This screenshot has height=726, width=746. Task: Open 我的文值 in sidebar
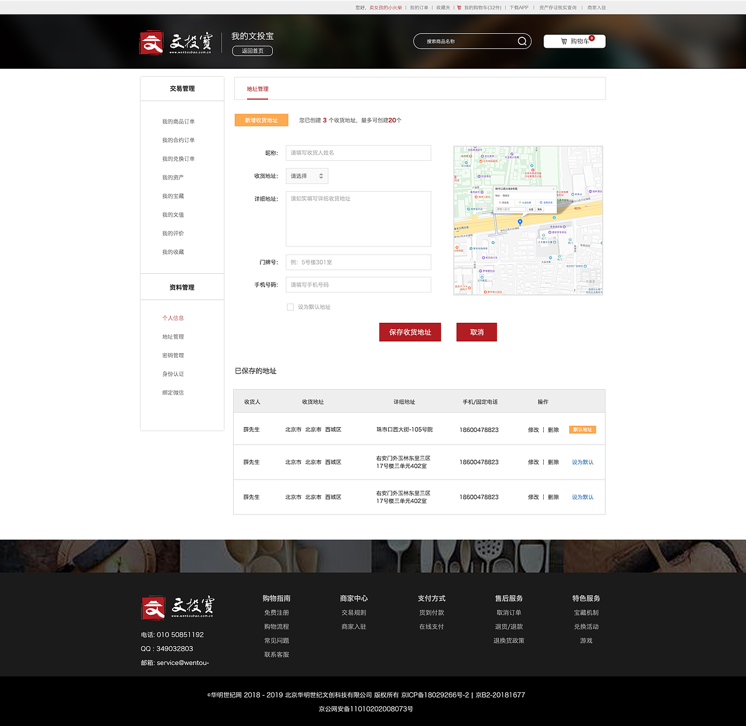(x=173, y=215)
